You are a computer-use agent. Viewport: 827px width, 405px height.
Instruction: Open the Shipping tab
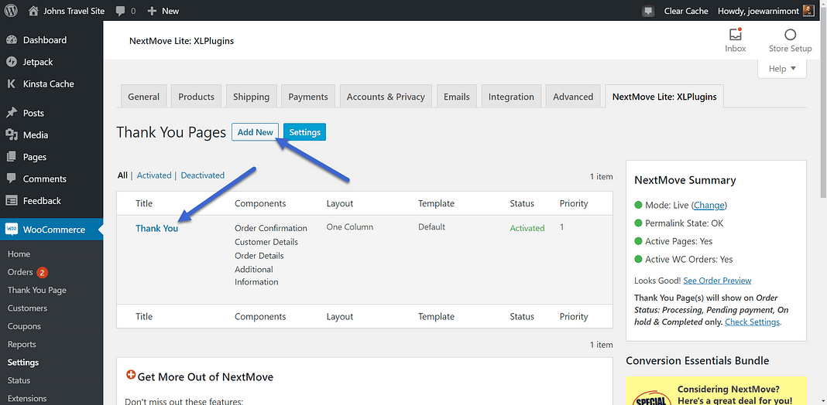coord(251,97)
